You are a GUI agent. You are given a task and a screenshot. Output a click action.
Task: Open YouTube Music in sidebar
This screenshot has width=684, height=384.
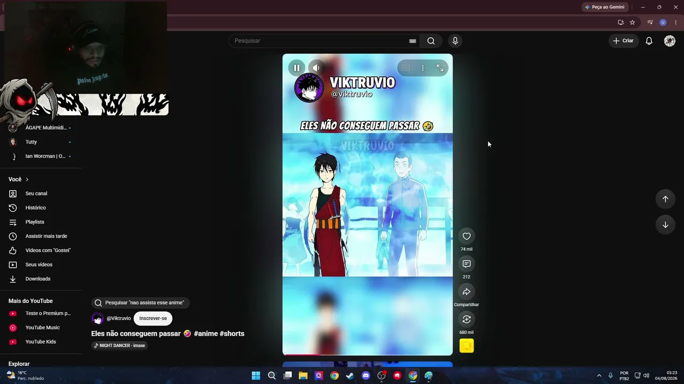pos(41,327)
